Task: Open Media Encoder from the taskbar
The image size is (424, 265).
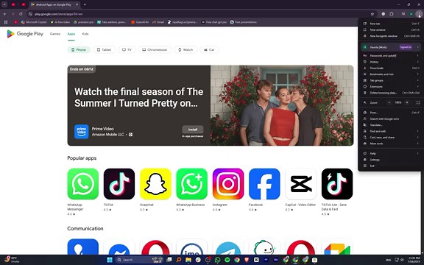Action: (x=276, y=260)
